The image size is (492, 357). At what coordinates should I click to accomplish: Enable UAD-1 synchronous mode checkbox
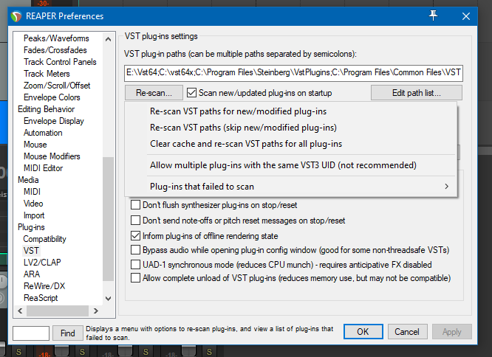pos(135,264)
